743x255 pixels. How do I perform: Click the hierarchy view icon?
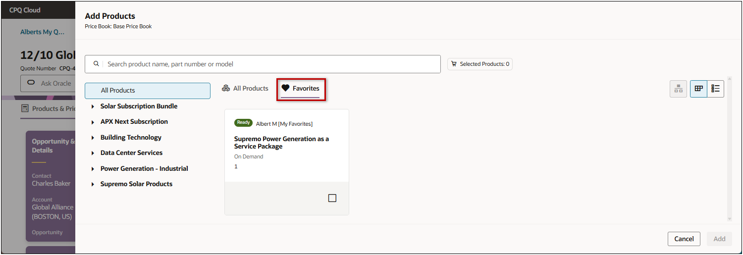[678, 89]
